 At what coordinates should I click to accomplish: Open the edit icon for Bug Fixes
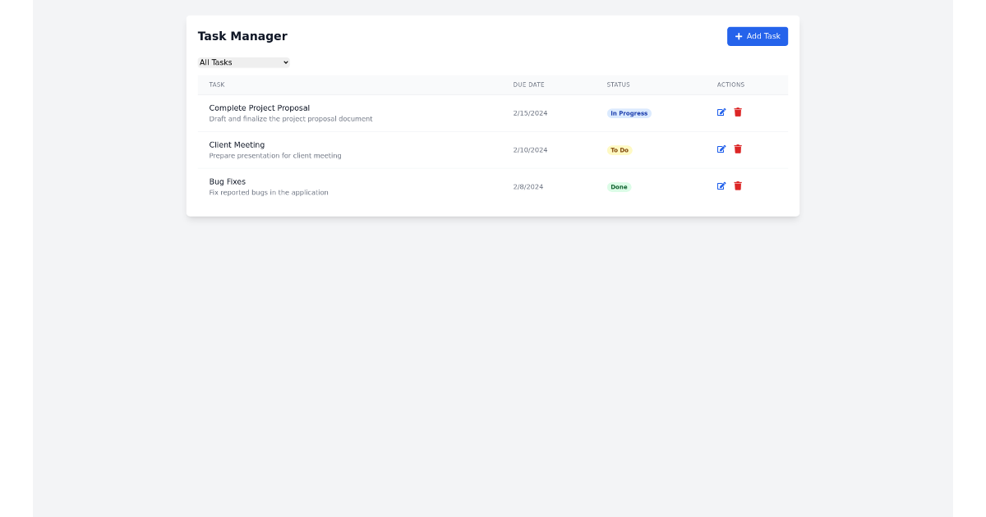[721, 186]
